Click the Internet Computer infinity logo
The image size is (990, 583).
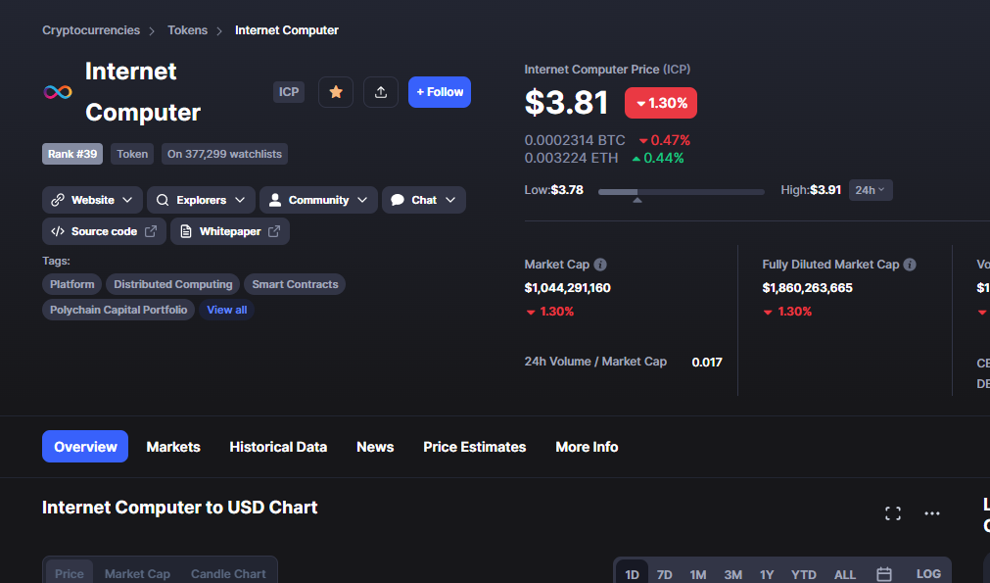(58, 92)
